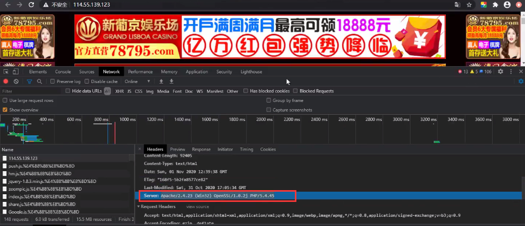Collapse the Request Headers section
The width and height of the screenshot is (525, 226).
139,207
